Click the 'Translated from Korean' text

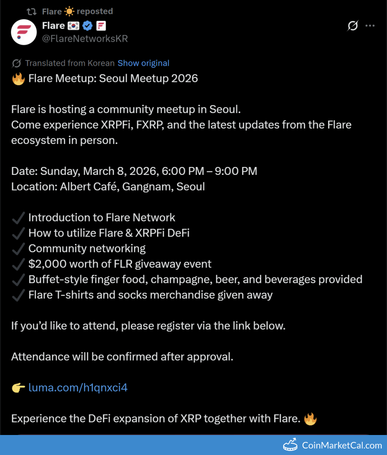(70, 63)
